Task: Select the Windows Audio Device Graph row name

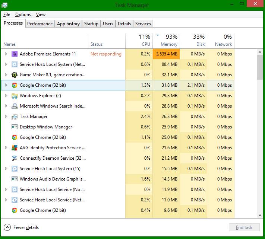Action: (53, 179)
